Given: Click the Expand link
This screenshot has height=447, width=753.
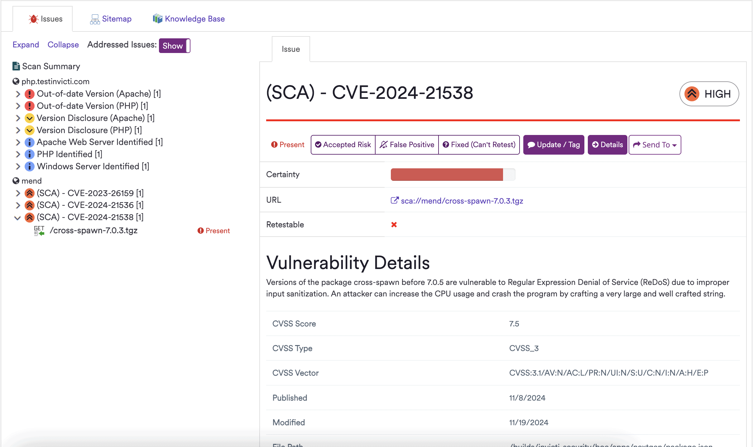Looking at the screenshot, I should point(26,45).
